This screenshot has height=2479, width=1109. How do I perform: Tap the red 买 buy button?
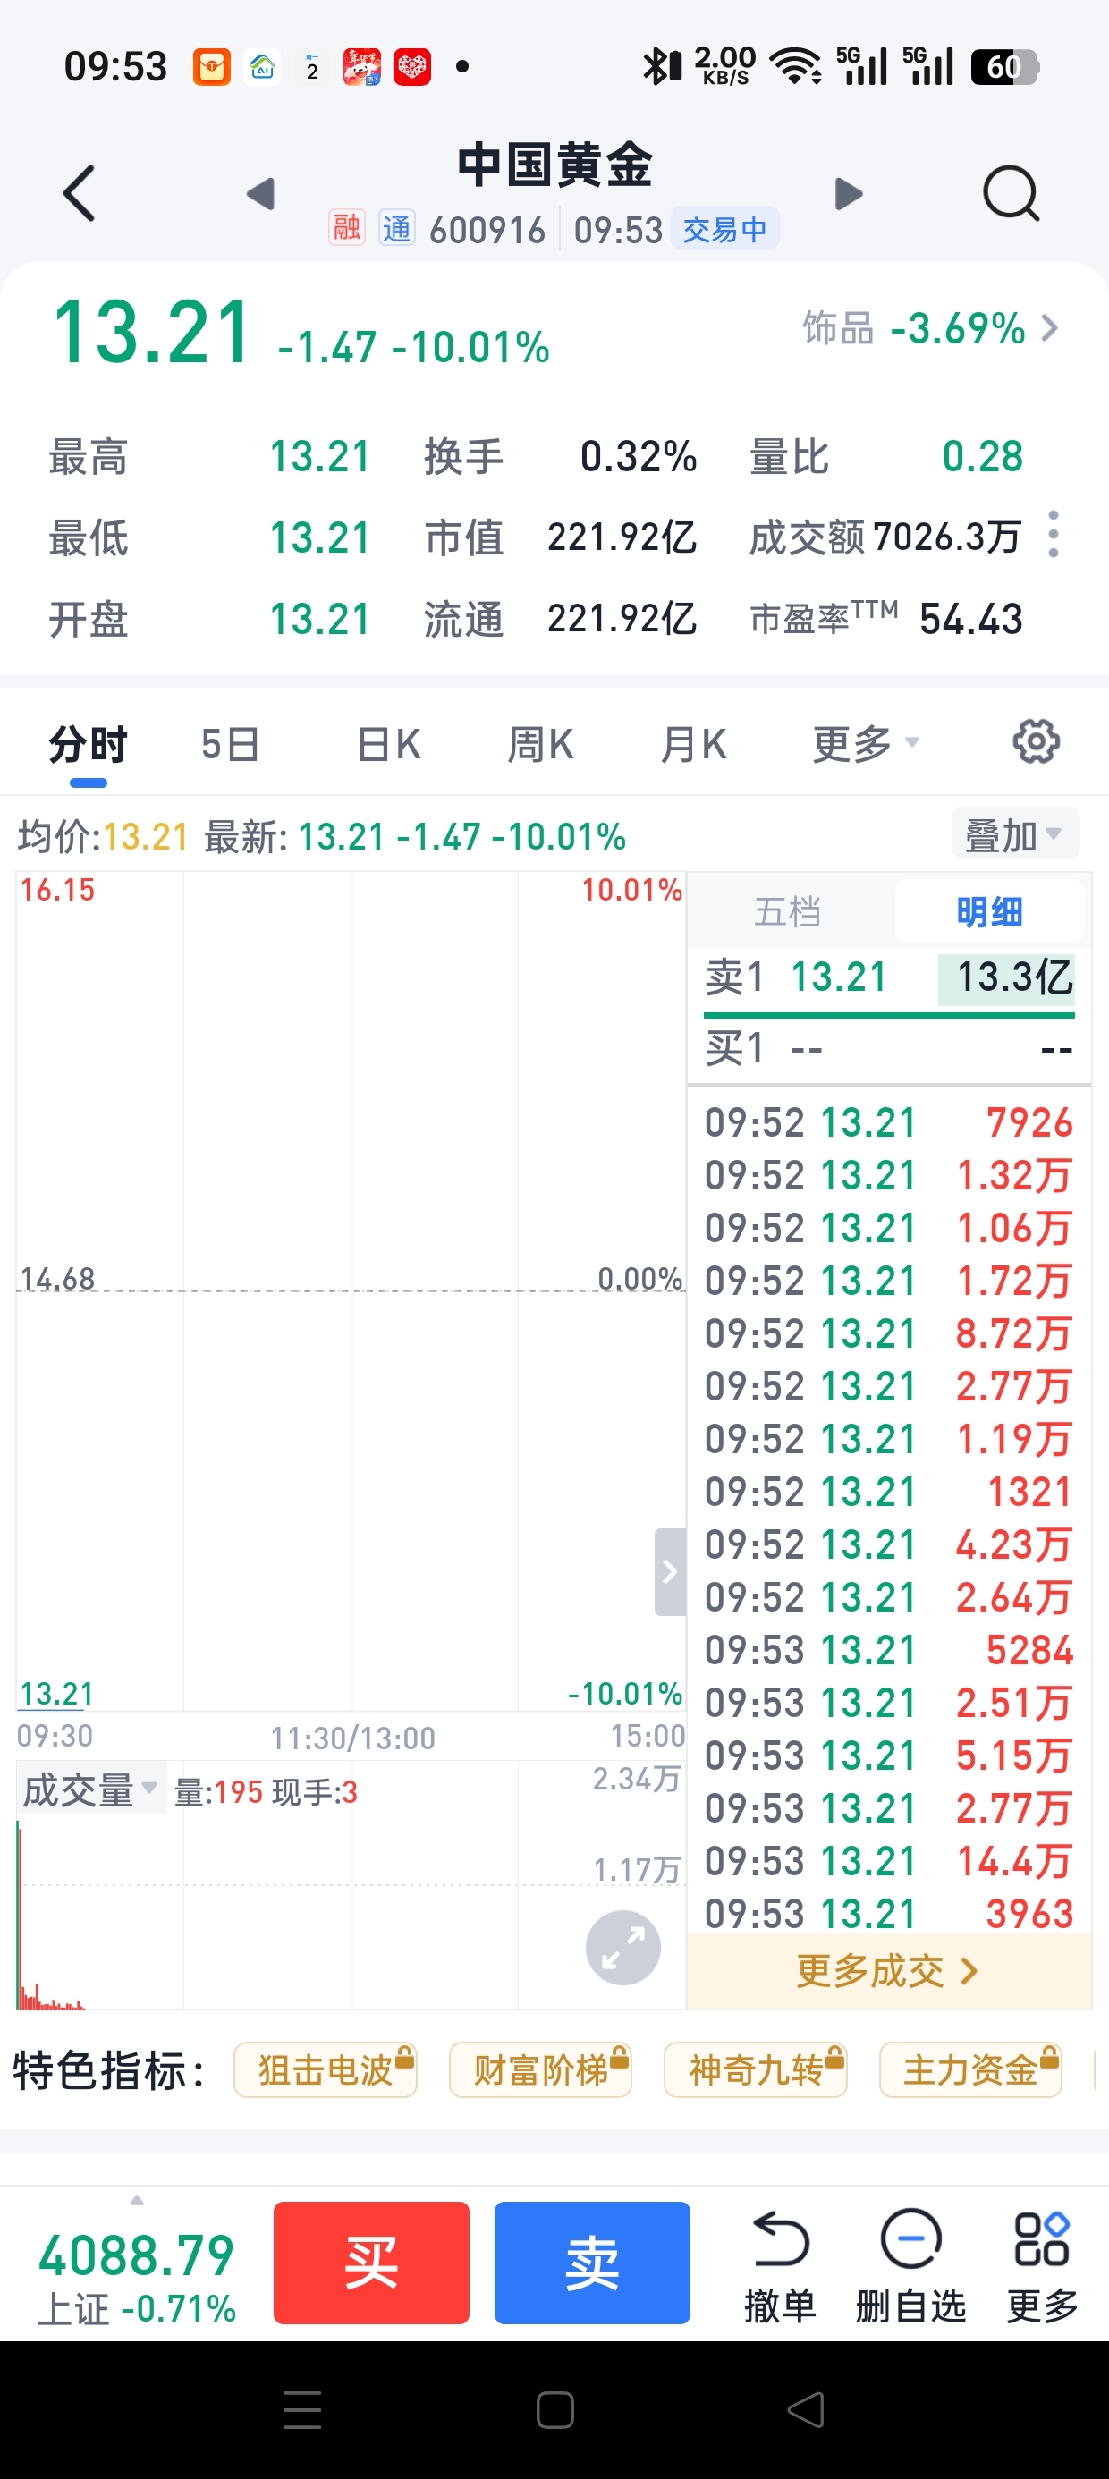371,2263
